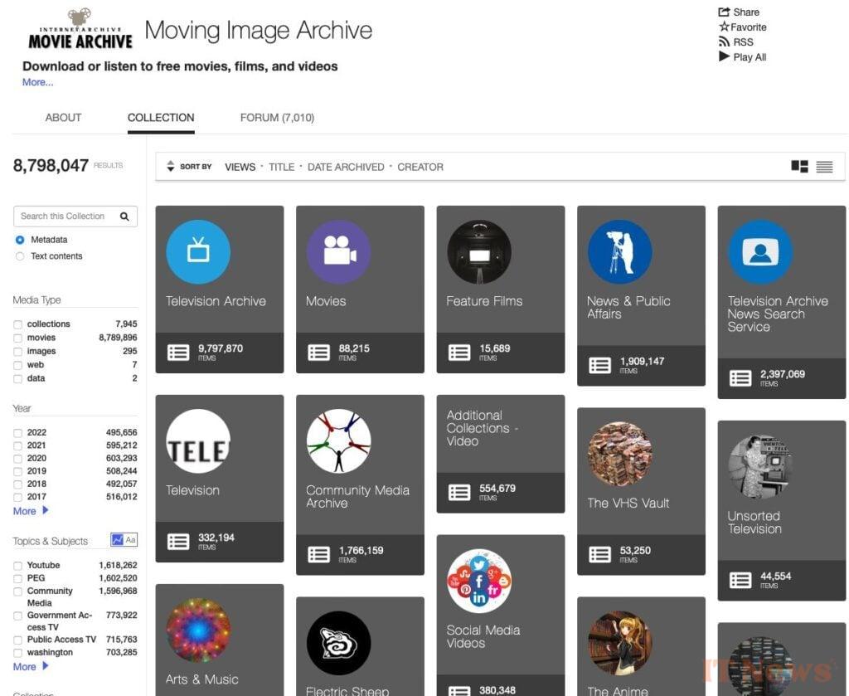Switch to list view icon
Image resolution: width=849 pixels, height=696 pixels.
coord(824,167)
